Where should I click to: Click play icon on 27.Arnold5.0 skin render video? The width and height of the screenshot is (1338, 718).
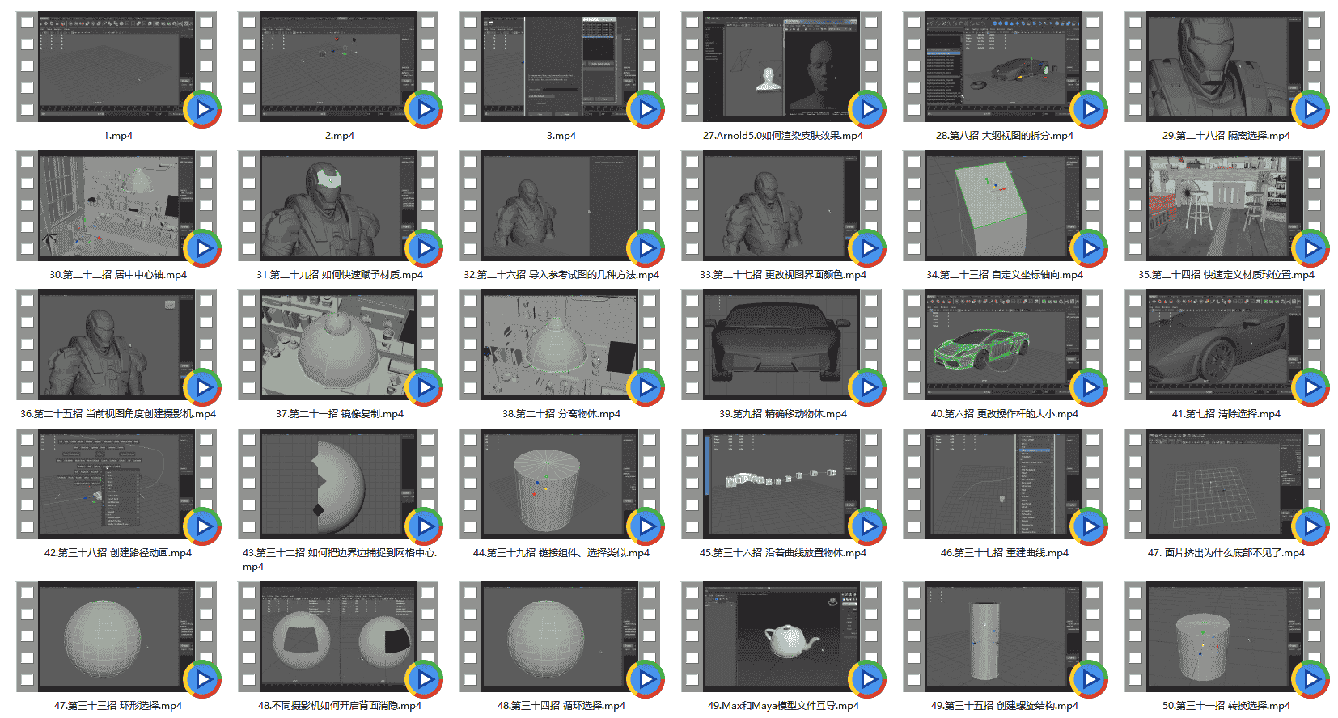[867, 109]
